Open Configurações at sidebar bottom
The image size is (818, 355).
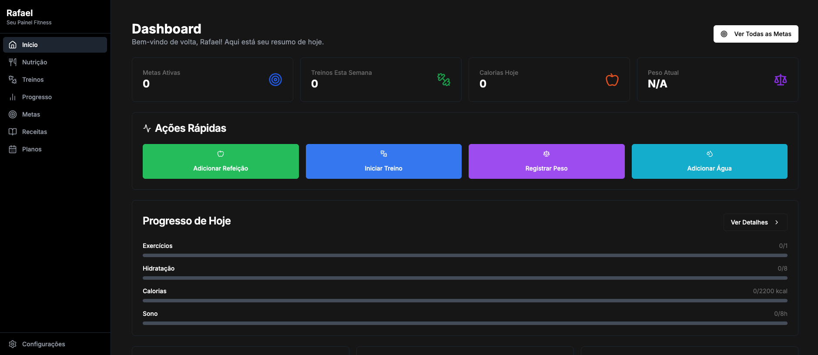pos(55,344)
